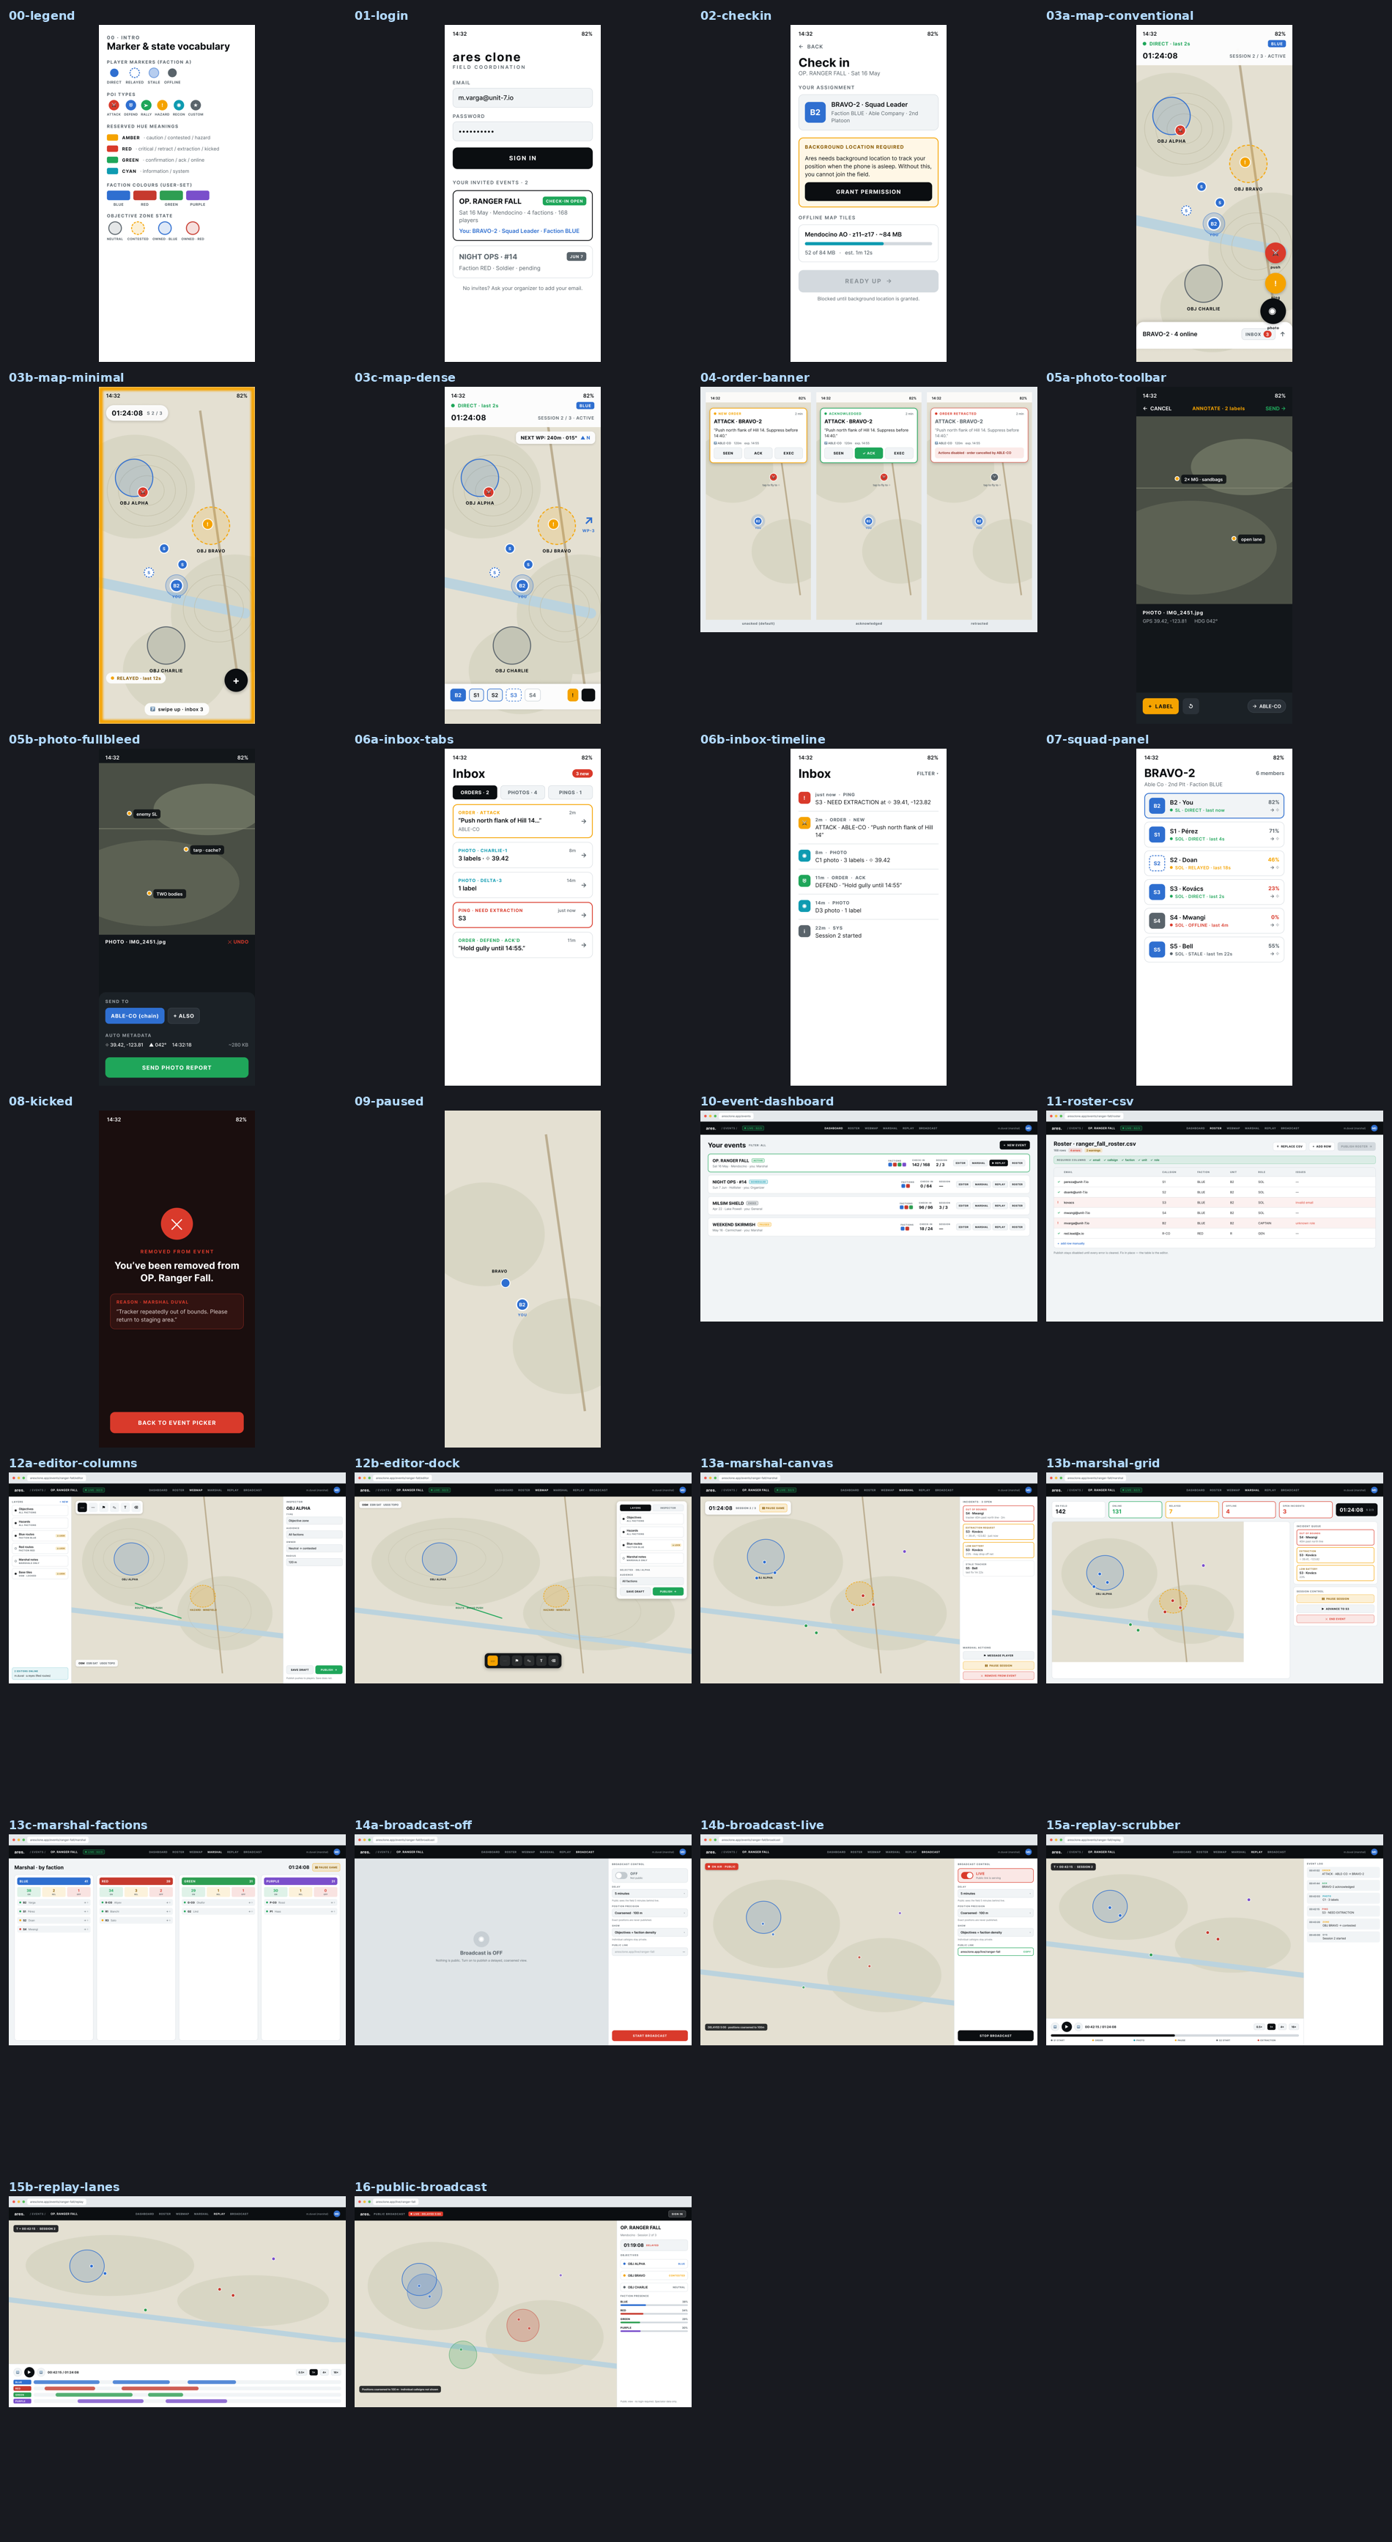Click the Recon POI icon in 00-legend
This screenshot has width=1392, height=2542.
pos(179,105)
